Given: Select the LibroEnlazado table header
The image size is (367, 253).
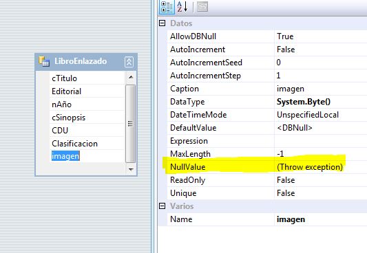Looking at the screenshot, I should point(86,62).
